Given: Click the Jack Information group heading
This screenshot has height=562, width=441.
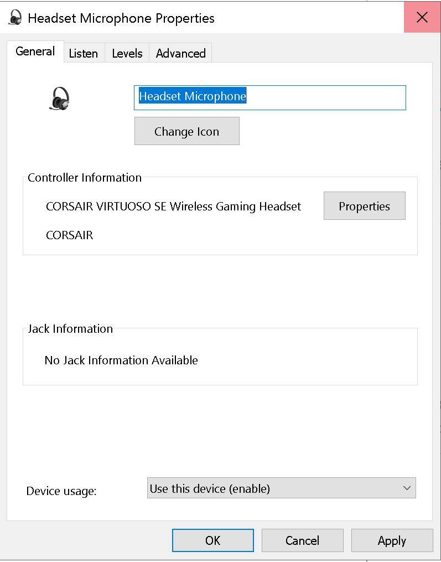Looking at the screenshot, I should click(70, 329).
